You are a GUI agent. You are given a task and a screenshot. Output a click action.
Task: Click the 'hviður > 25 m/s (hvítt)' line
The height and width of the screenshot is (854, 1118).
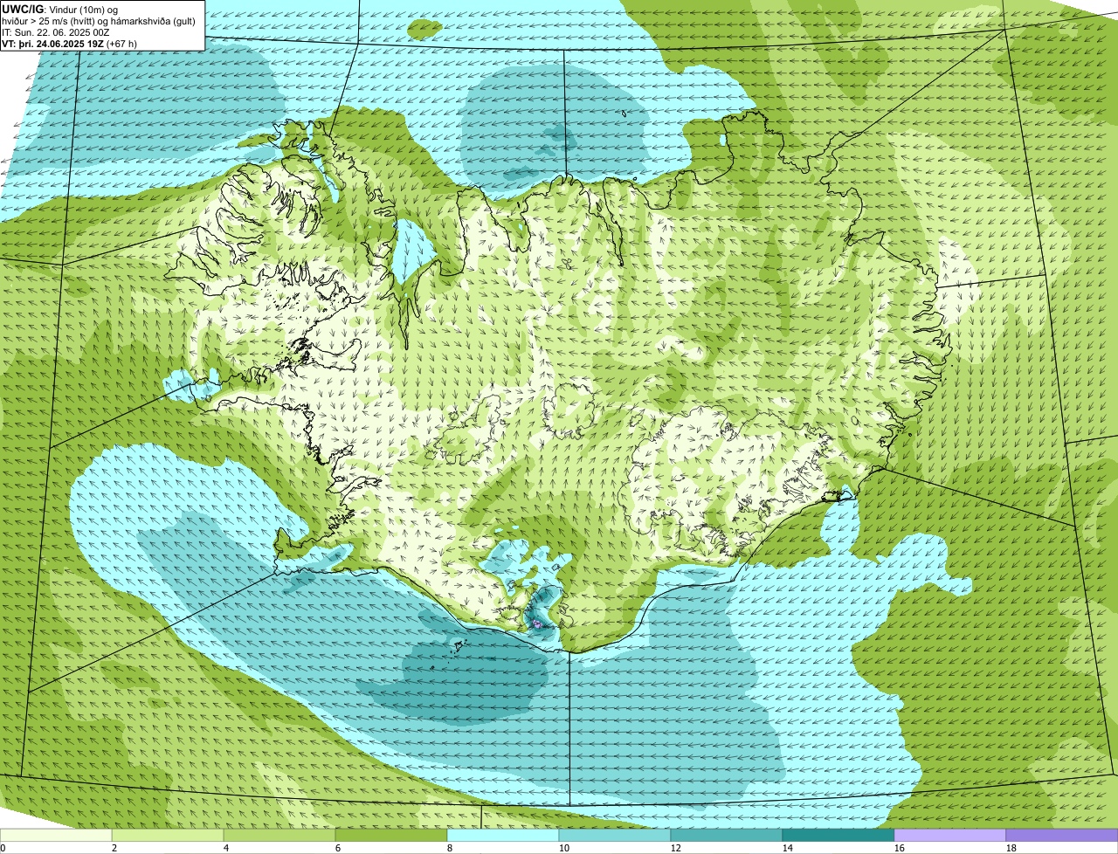click(x=49, y=20)
